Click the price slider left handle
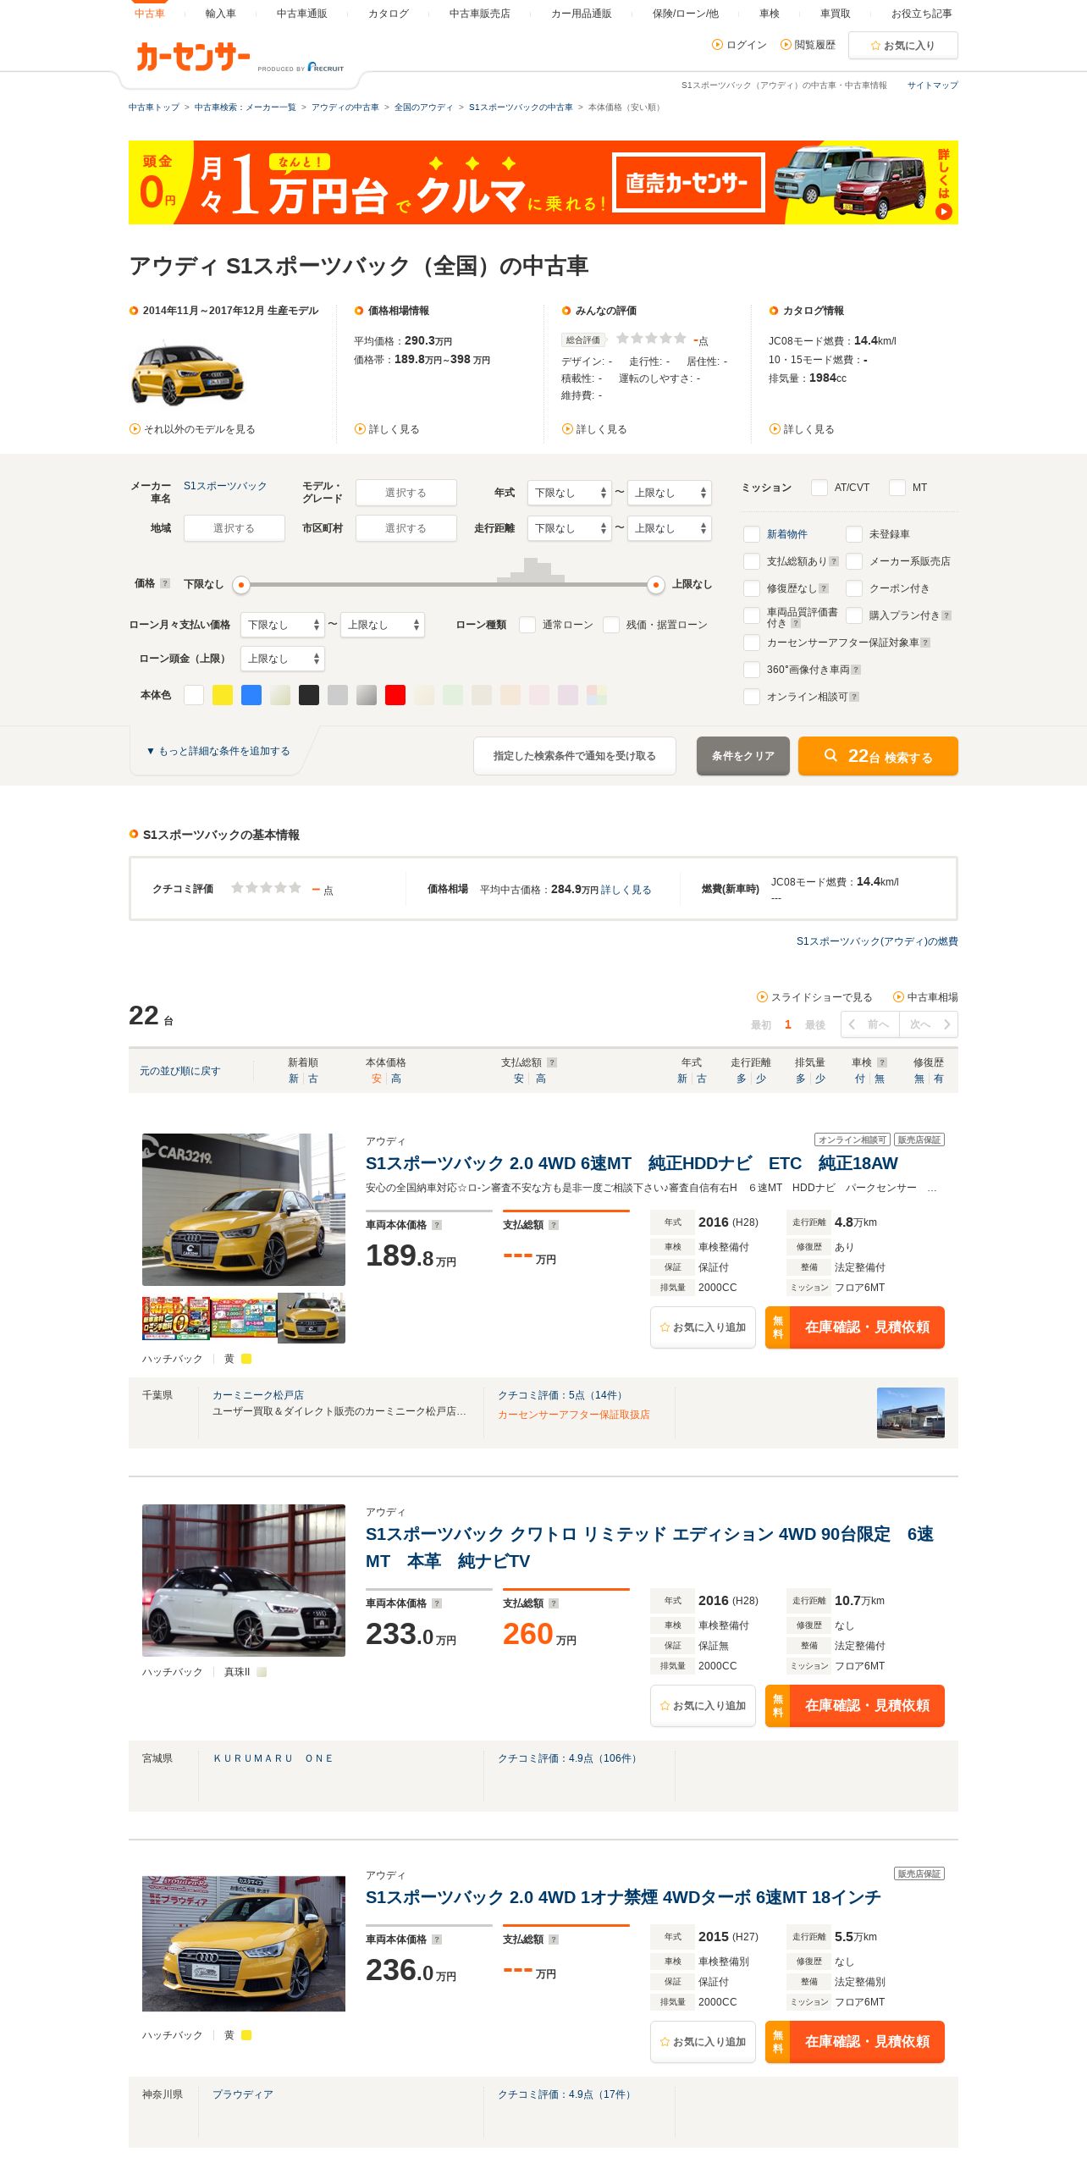This screenshot has width=1087, height=2174. tap(241, 584)
